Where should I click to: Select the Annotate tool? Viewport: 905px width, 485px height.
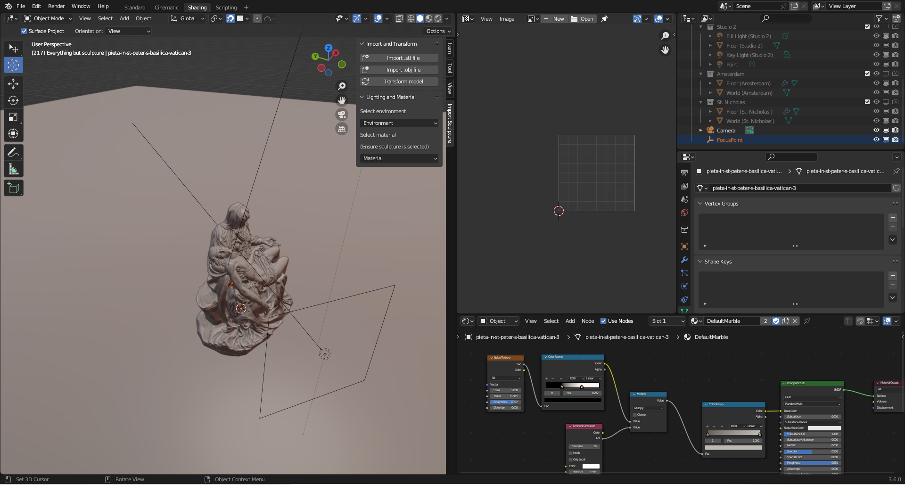(x=13, y=152)
